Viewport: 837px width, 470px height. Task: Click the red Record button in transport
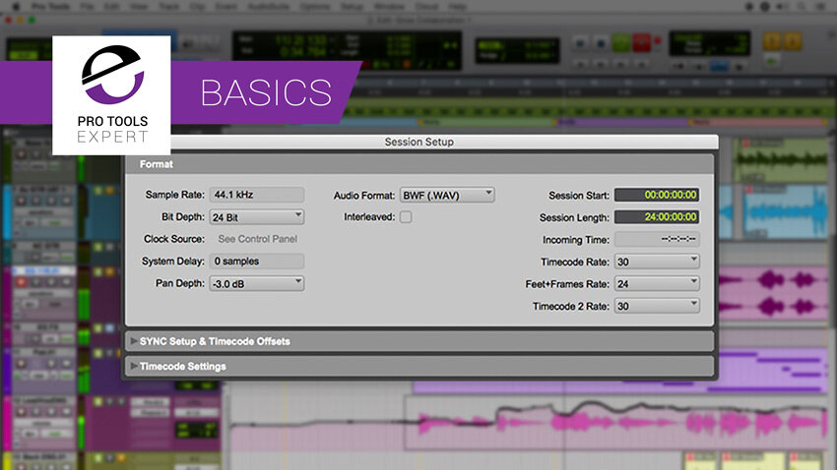point(642,42)
